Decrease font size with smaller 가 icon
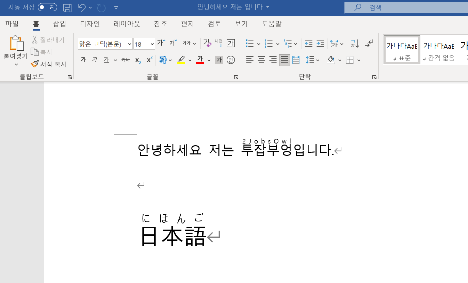 (173, 43)
